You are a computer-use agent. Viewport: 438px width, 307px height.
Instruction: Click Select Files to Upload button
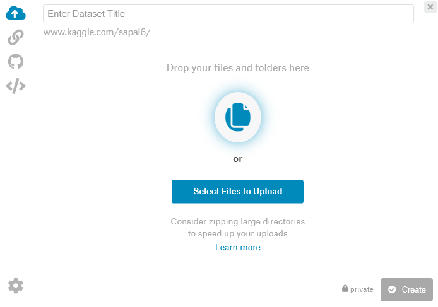237,192
